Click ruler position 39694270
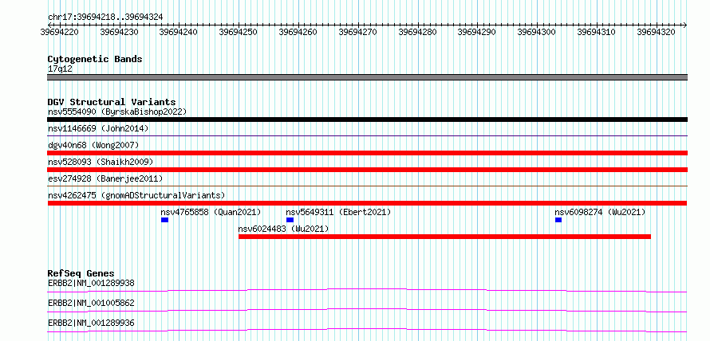Screen dimensions: 710x341 click(357, 32)
